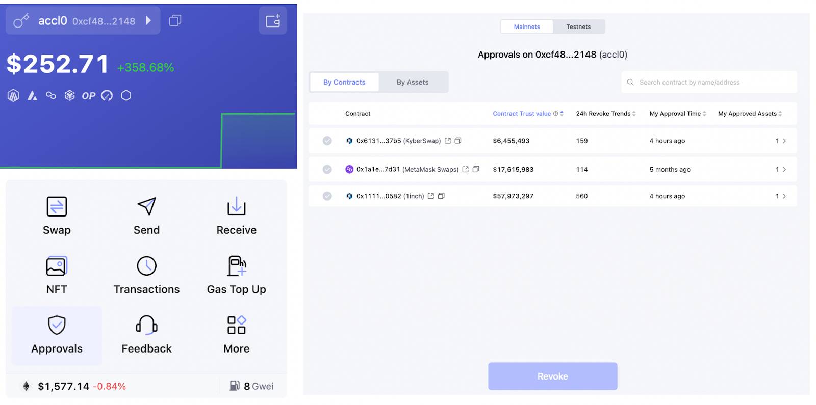Copy the accl0 wallet address
The height and width of the screenshot is (405, 816).
click(x=175, y=20)
